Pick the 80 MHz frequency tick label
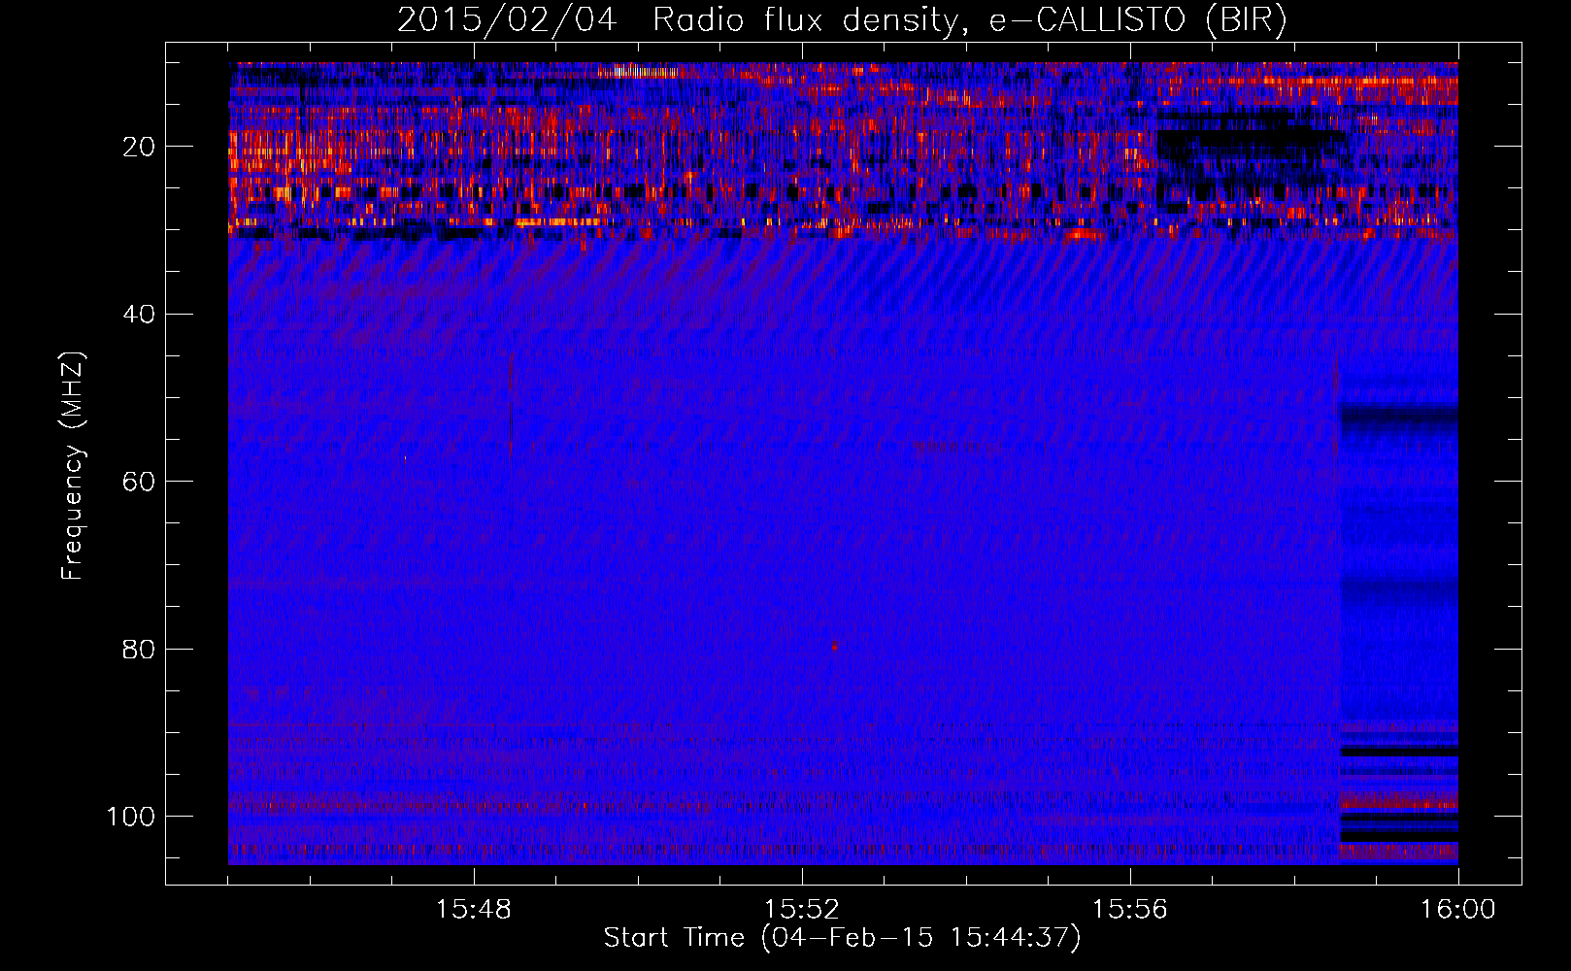 click(139, 649)
